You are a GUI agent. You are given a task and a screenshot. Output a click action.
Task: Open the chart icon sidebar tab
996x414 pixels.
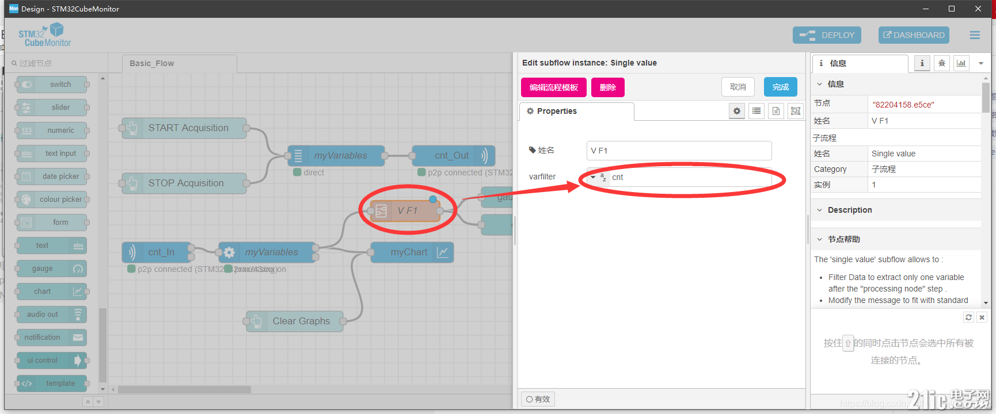(x=961, y=63)
